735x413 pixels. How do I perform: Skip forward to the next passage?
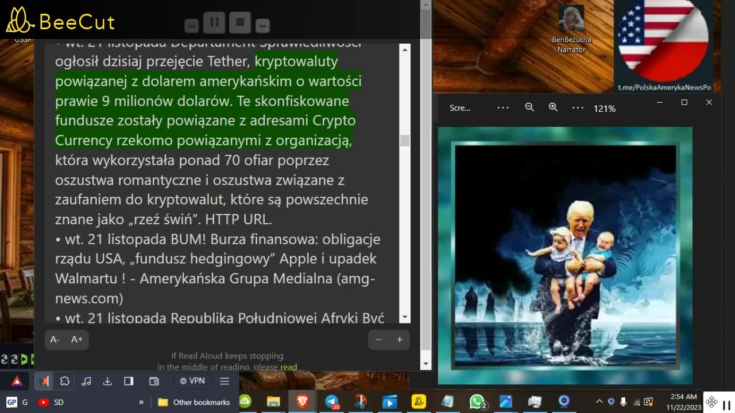[262, 26]
